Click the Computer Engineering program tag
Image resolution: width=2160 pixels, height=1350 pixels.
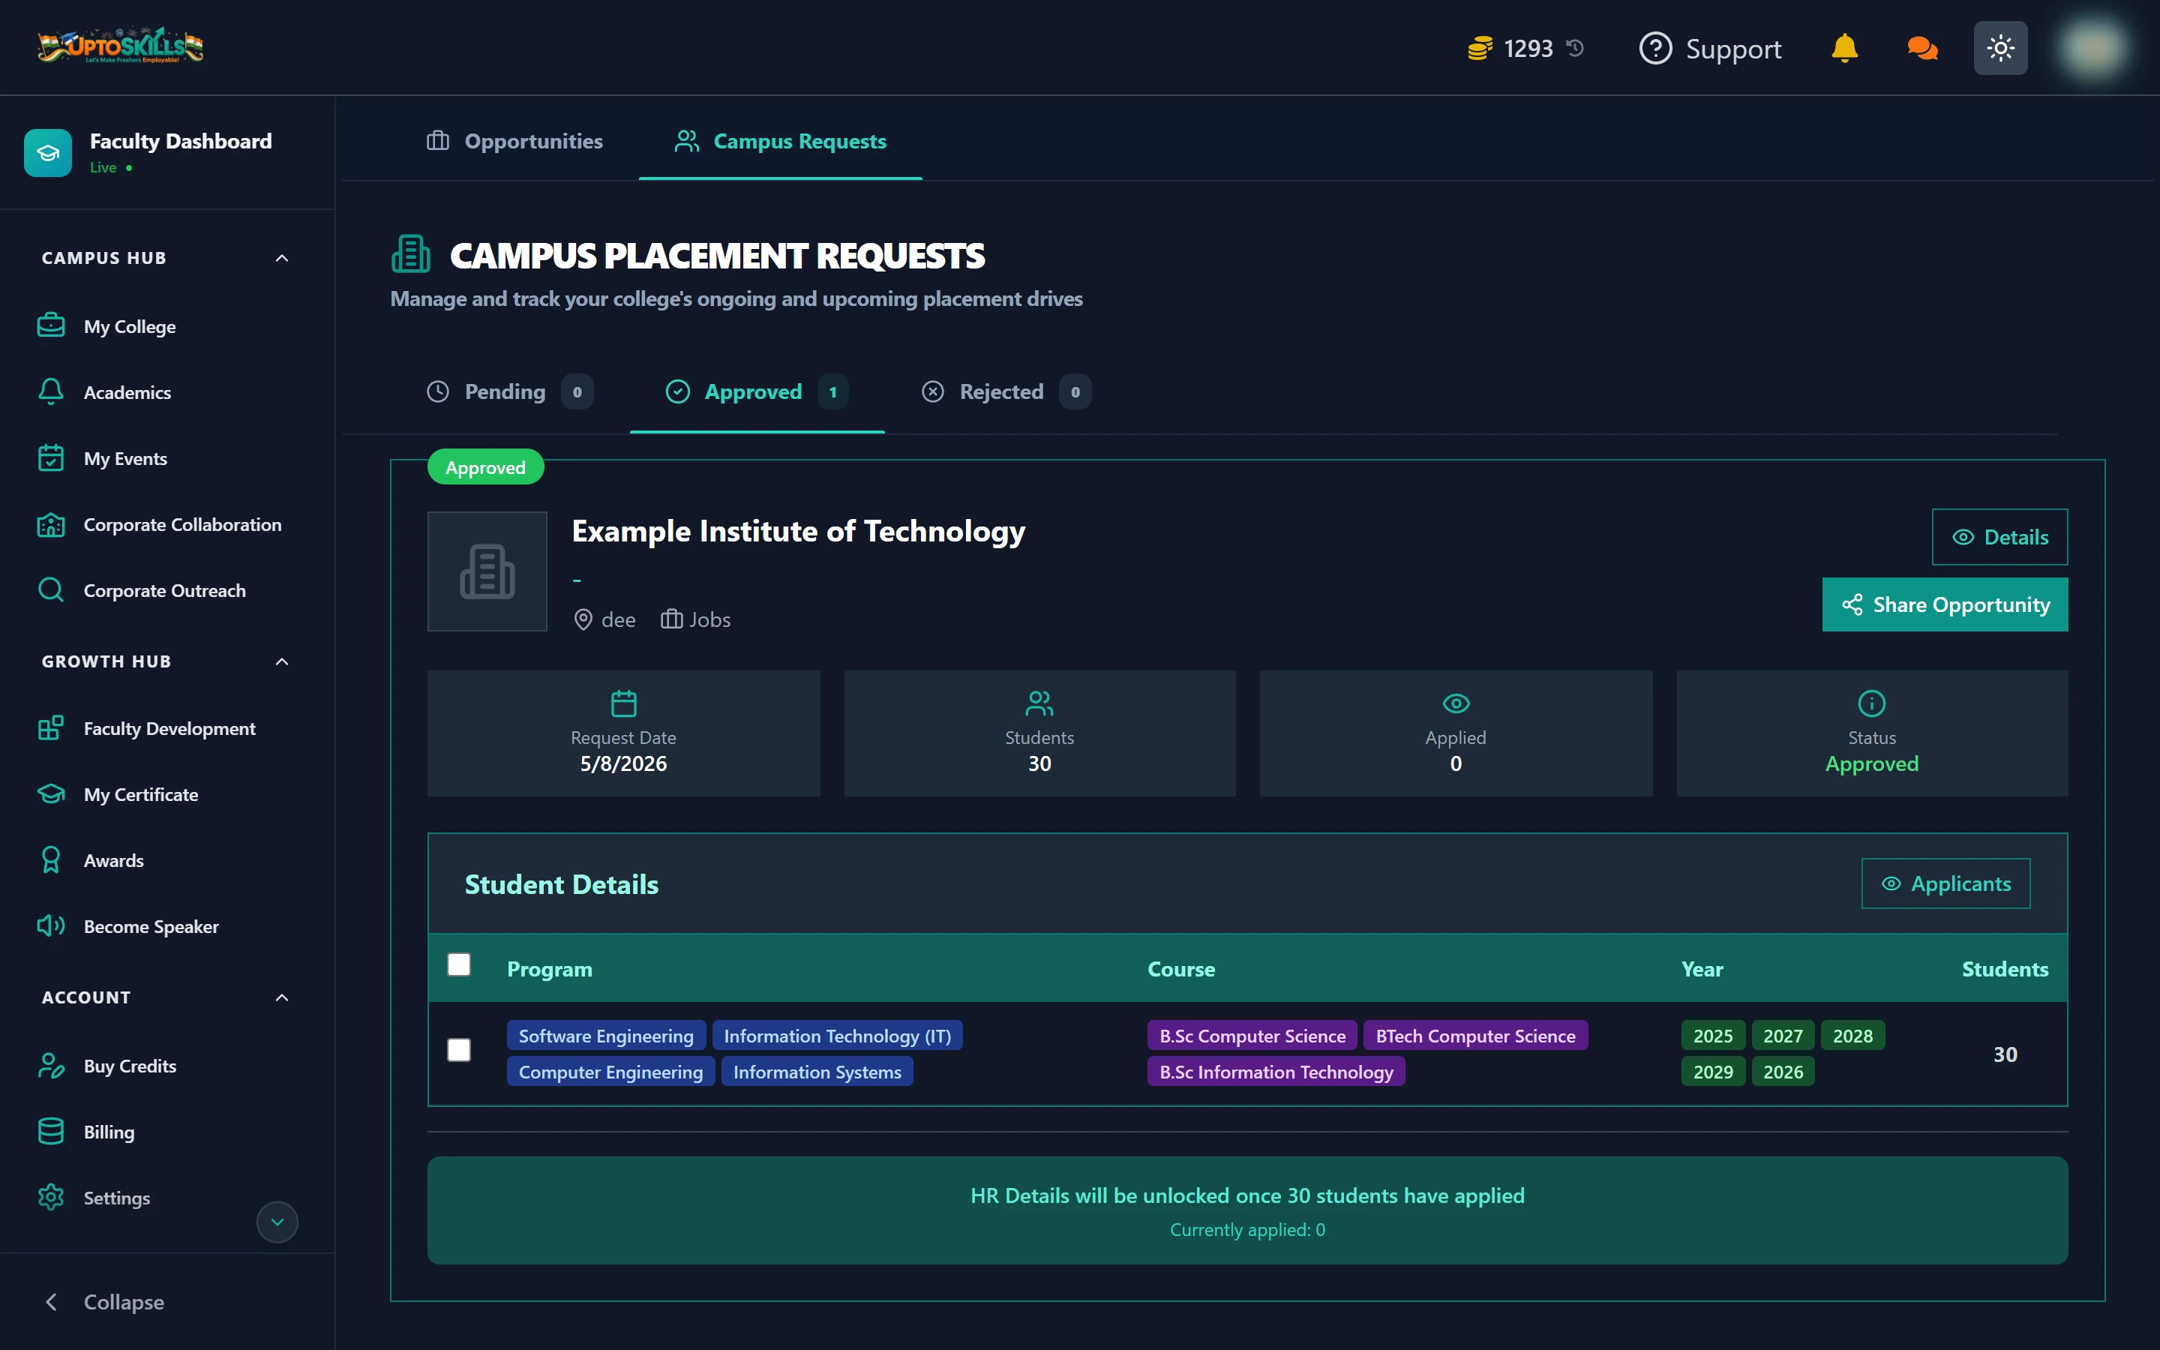tap(610, 1072)
